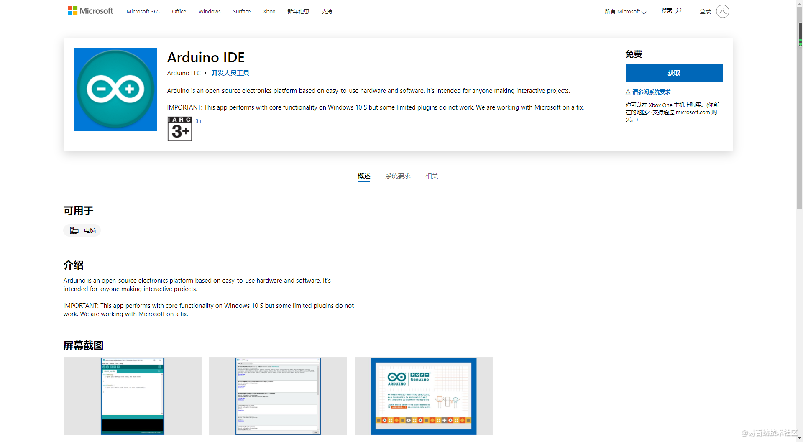Click the 3+ age rating text
The height and width of the screenshot is (442, 803).
[x=199, y=121]
